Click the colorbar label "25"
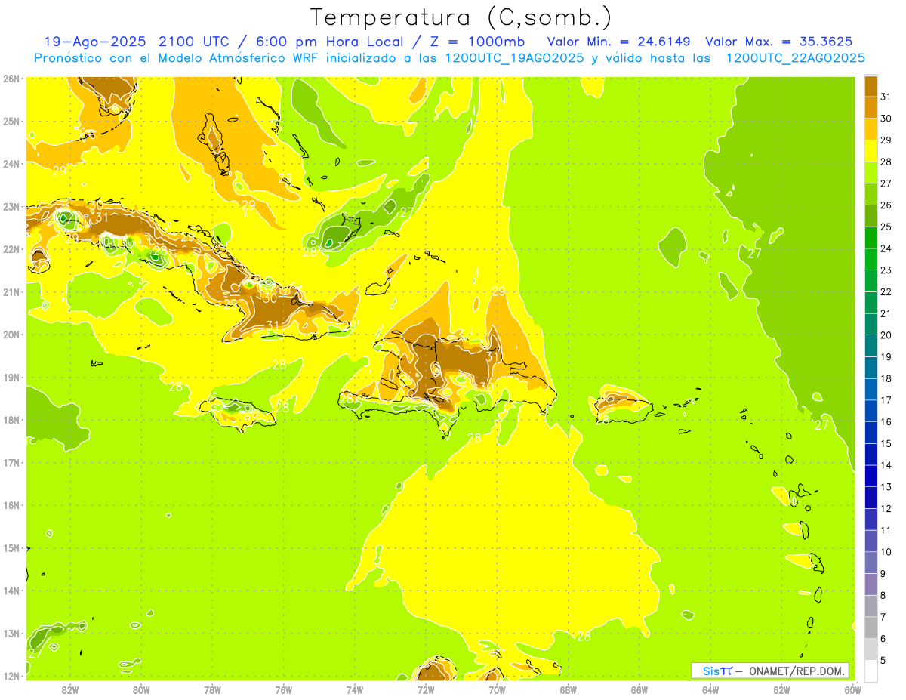 886,227
